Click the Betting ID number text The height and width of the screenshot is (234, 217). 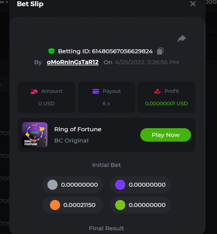pos(122,51)
